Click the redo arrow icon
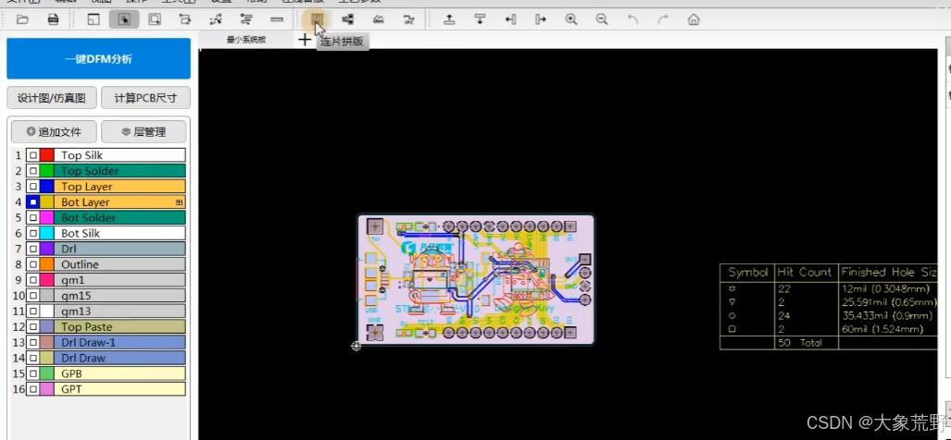The height and width of the screenshot is (440, 951). coord(663,19)
